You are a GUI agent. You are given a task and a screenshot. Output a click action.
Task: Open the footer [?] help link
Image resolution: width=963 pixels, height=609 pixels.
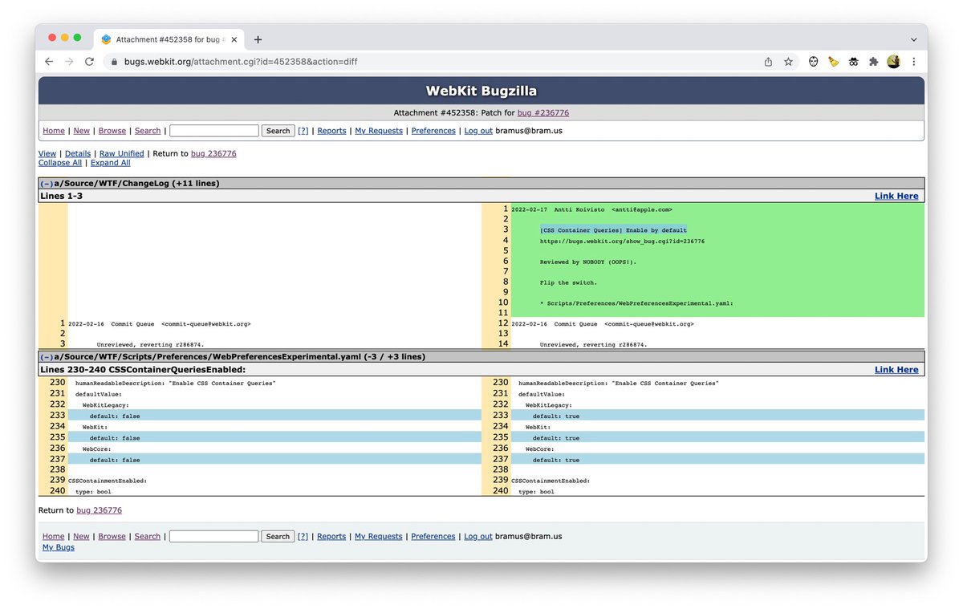303,537
